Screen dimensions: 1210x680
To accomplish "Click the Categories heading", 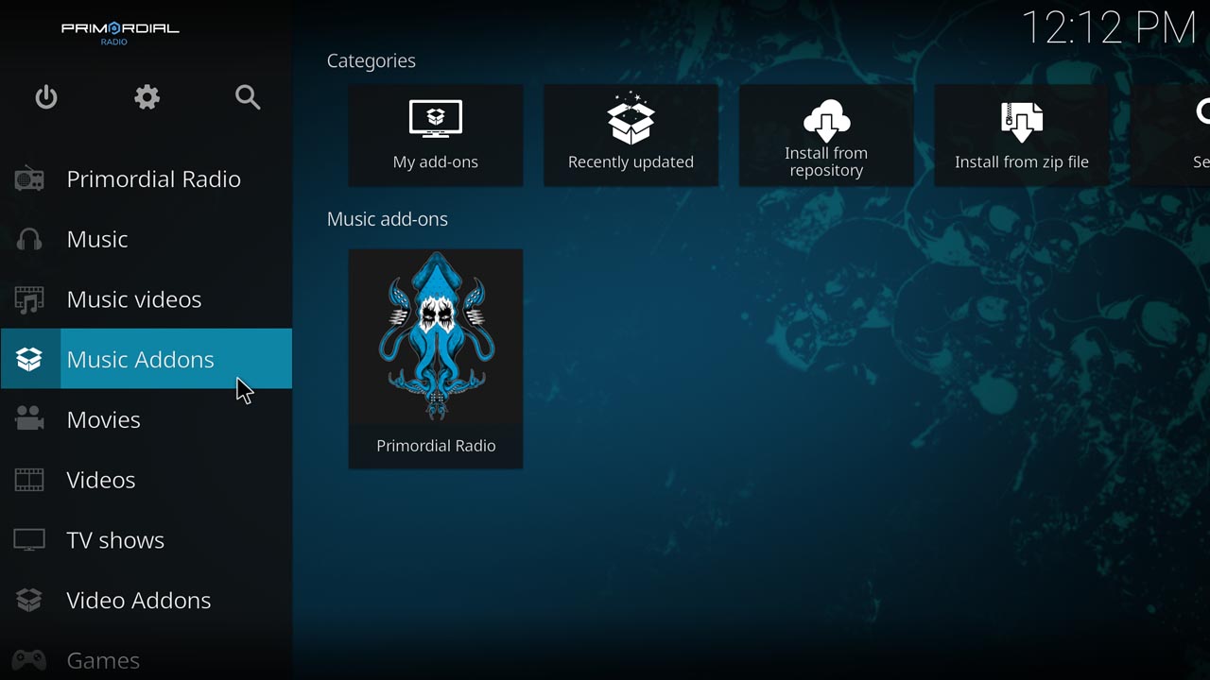I will click(x=371, y=60).
